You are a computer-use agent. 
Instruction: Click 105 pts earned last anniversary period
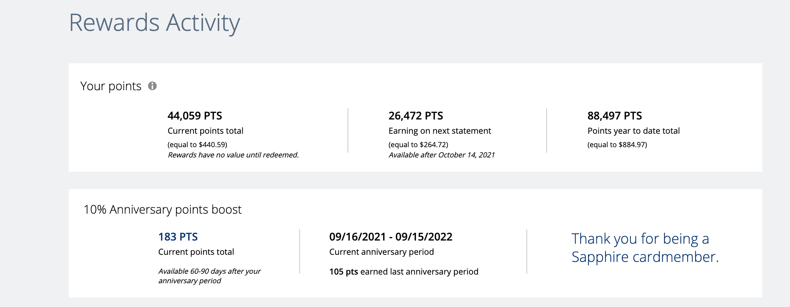(404, 272)
